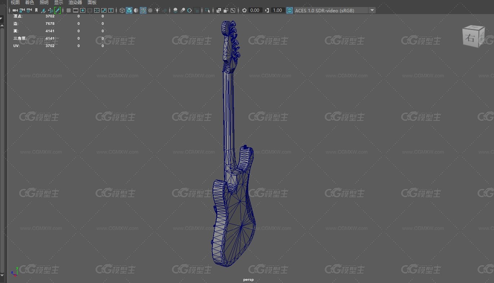Toggle the viewport Grid display

(69, 10)
